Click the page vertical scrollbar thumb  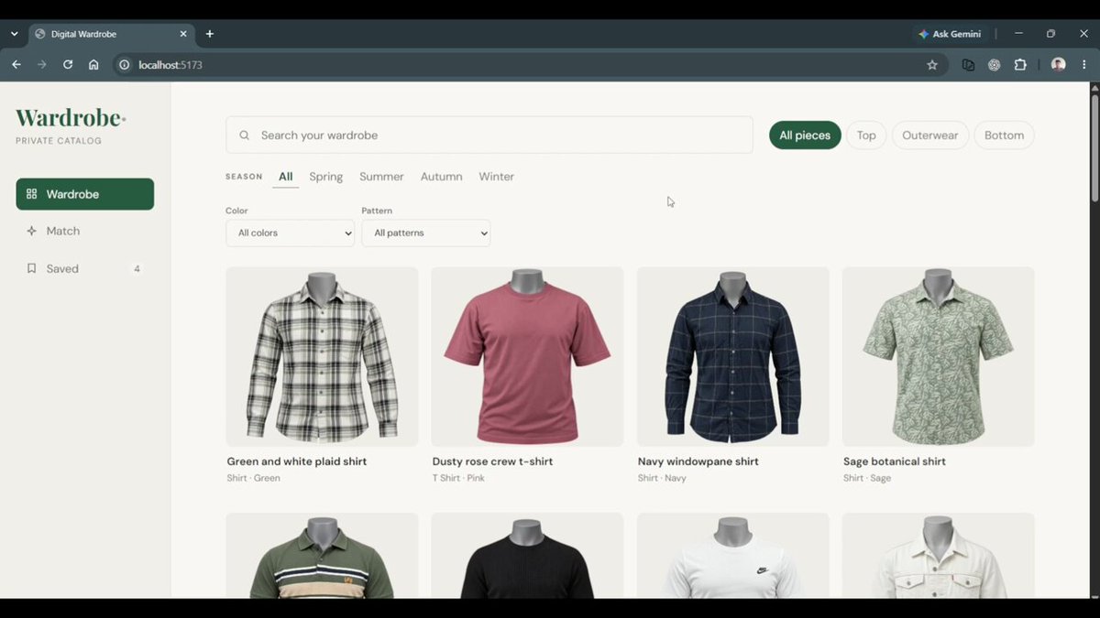pyautogui.click(x=1094, y=146)
